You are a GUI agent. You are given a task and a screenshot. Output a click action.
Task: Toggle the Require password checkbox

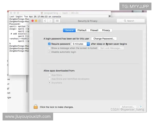coord(49,44)
